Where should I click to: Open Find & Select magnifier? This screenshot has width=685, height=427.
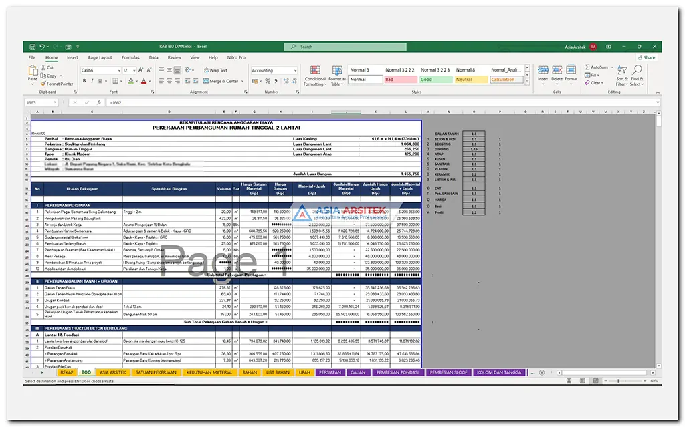tap(637, 76)
